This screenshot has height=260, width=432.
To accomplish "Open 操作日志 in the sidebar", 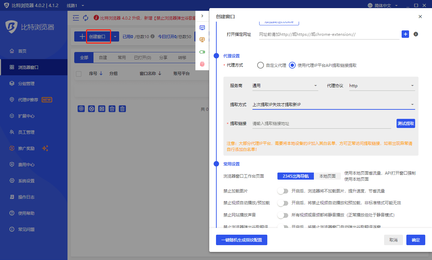I will pyautogui.click(x=34, y=197).
